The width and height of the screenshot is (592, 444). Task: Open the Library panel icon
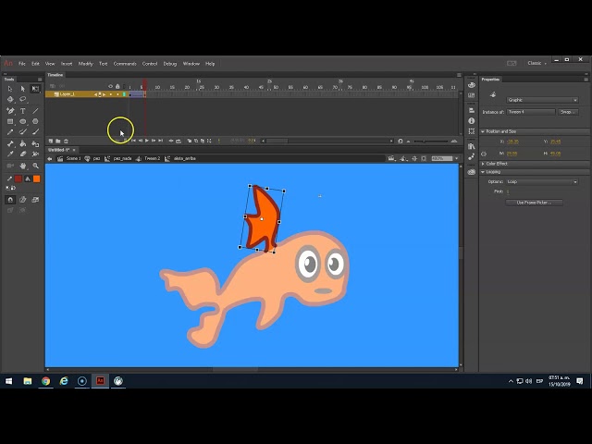tap(471, 146)
